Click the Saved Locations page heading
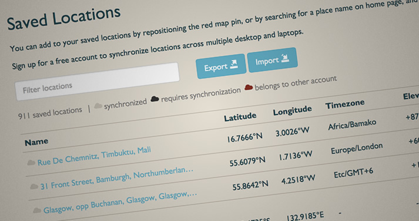The image size is (419, 221). pyautogui.click(x=63, y=18)
